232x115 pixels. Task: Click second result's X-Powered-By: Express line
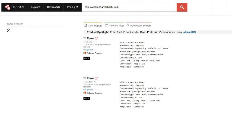point(132,85)
